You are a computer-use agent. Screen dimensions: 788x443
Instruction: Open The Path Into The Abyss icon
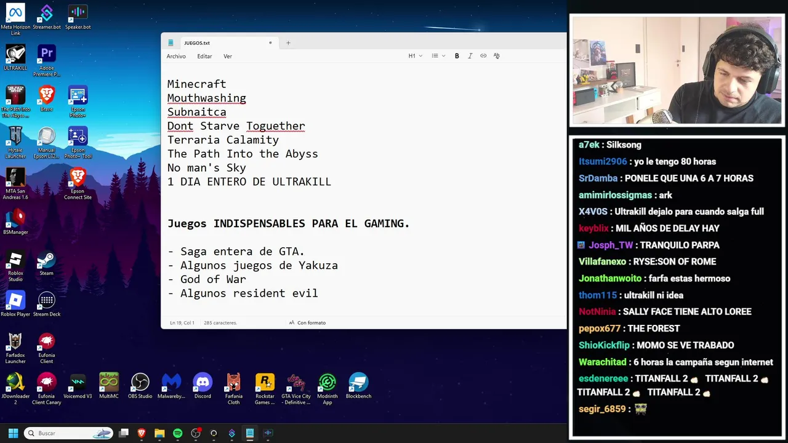pyautogui.click(x=15, y=102)
